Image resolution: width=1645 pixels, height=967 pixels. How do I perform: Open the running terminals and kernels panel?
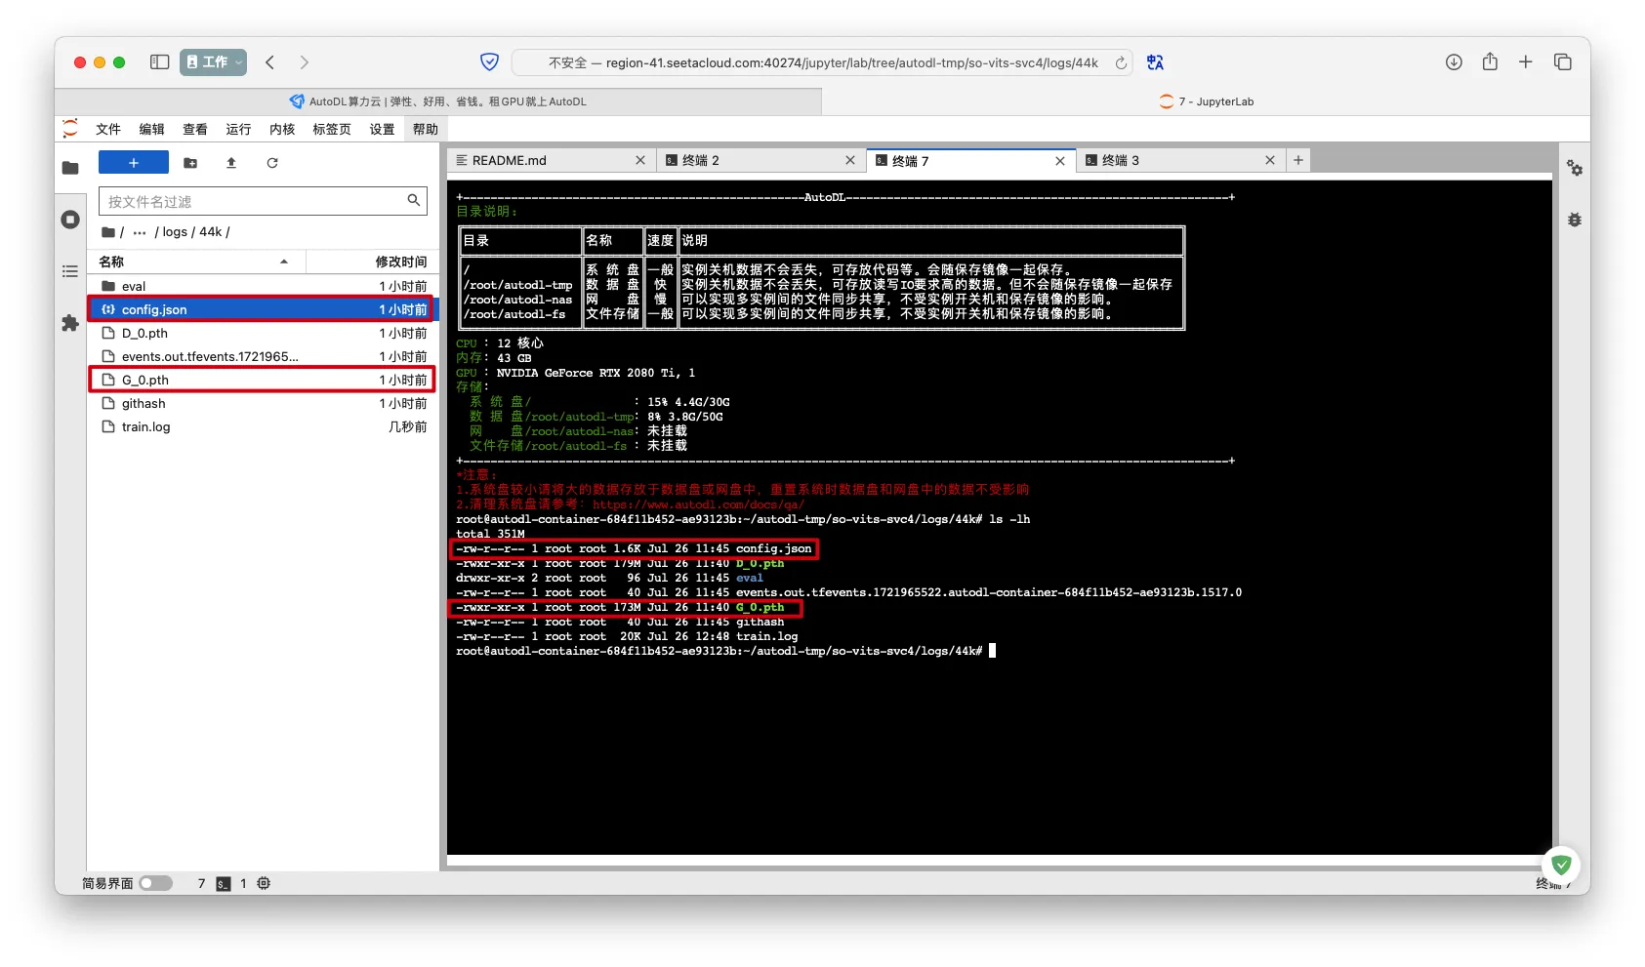pos(70,220)
